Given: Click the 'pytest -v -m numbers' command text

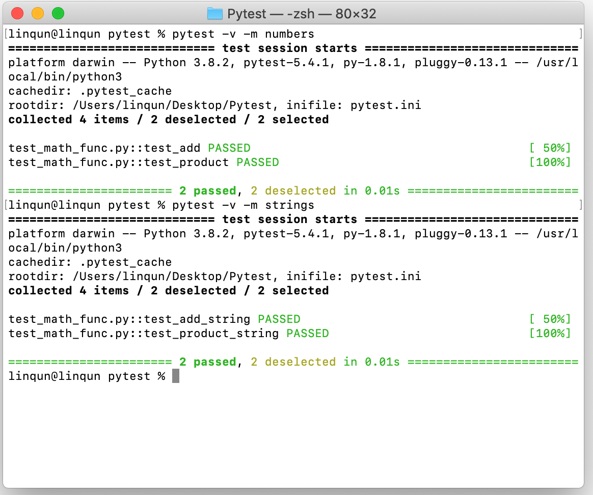Looking at the screenshot, I should pos(243,34).
